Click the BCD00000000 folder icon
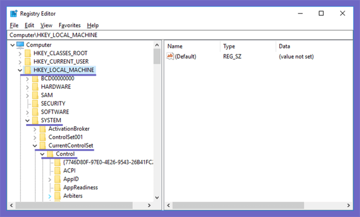360x217 pixels. pos(35,78)
